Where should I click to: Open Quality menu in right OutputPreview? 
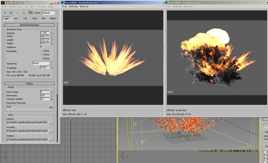(188, 6)
